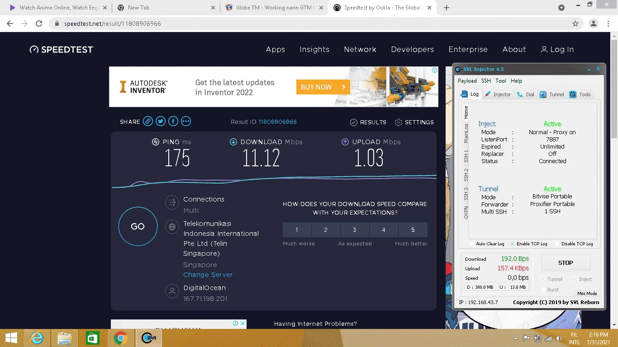618x347 pixels.
Task: Click BUY NOW in Autodesk ad
Action: (323, 87)
